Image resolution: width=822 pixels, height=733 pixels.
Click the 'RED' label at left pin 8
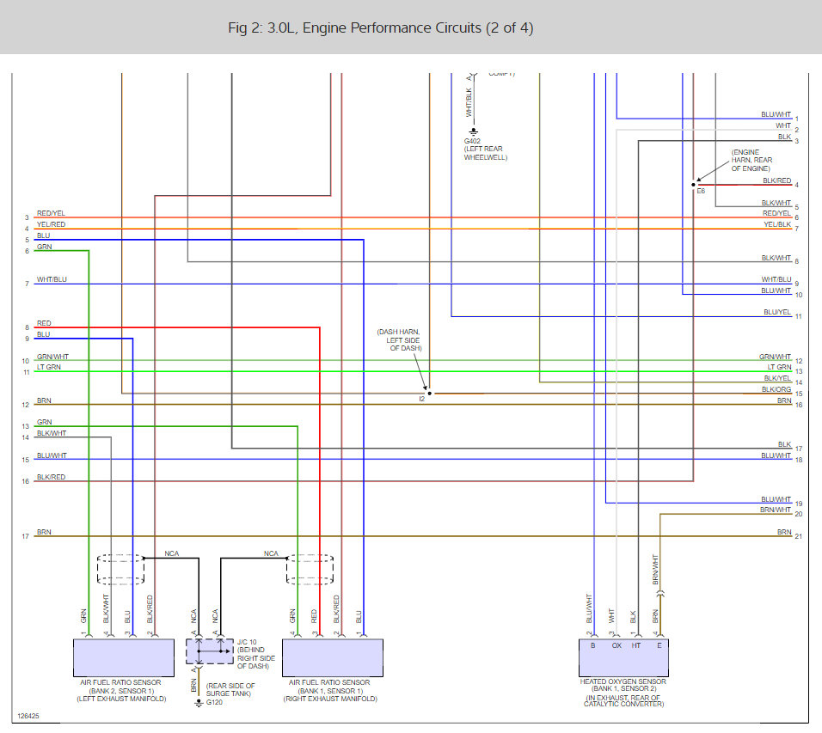tap(44, 323)
